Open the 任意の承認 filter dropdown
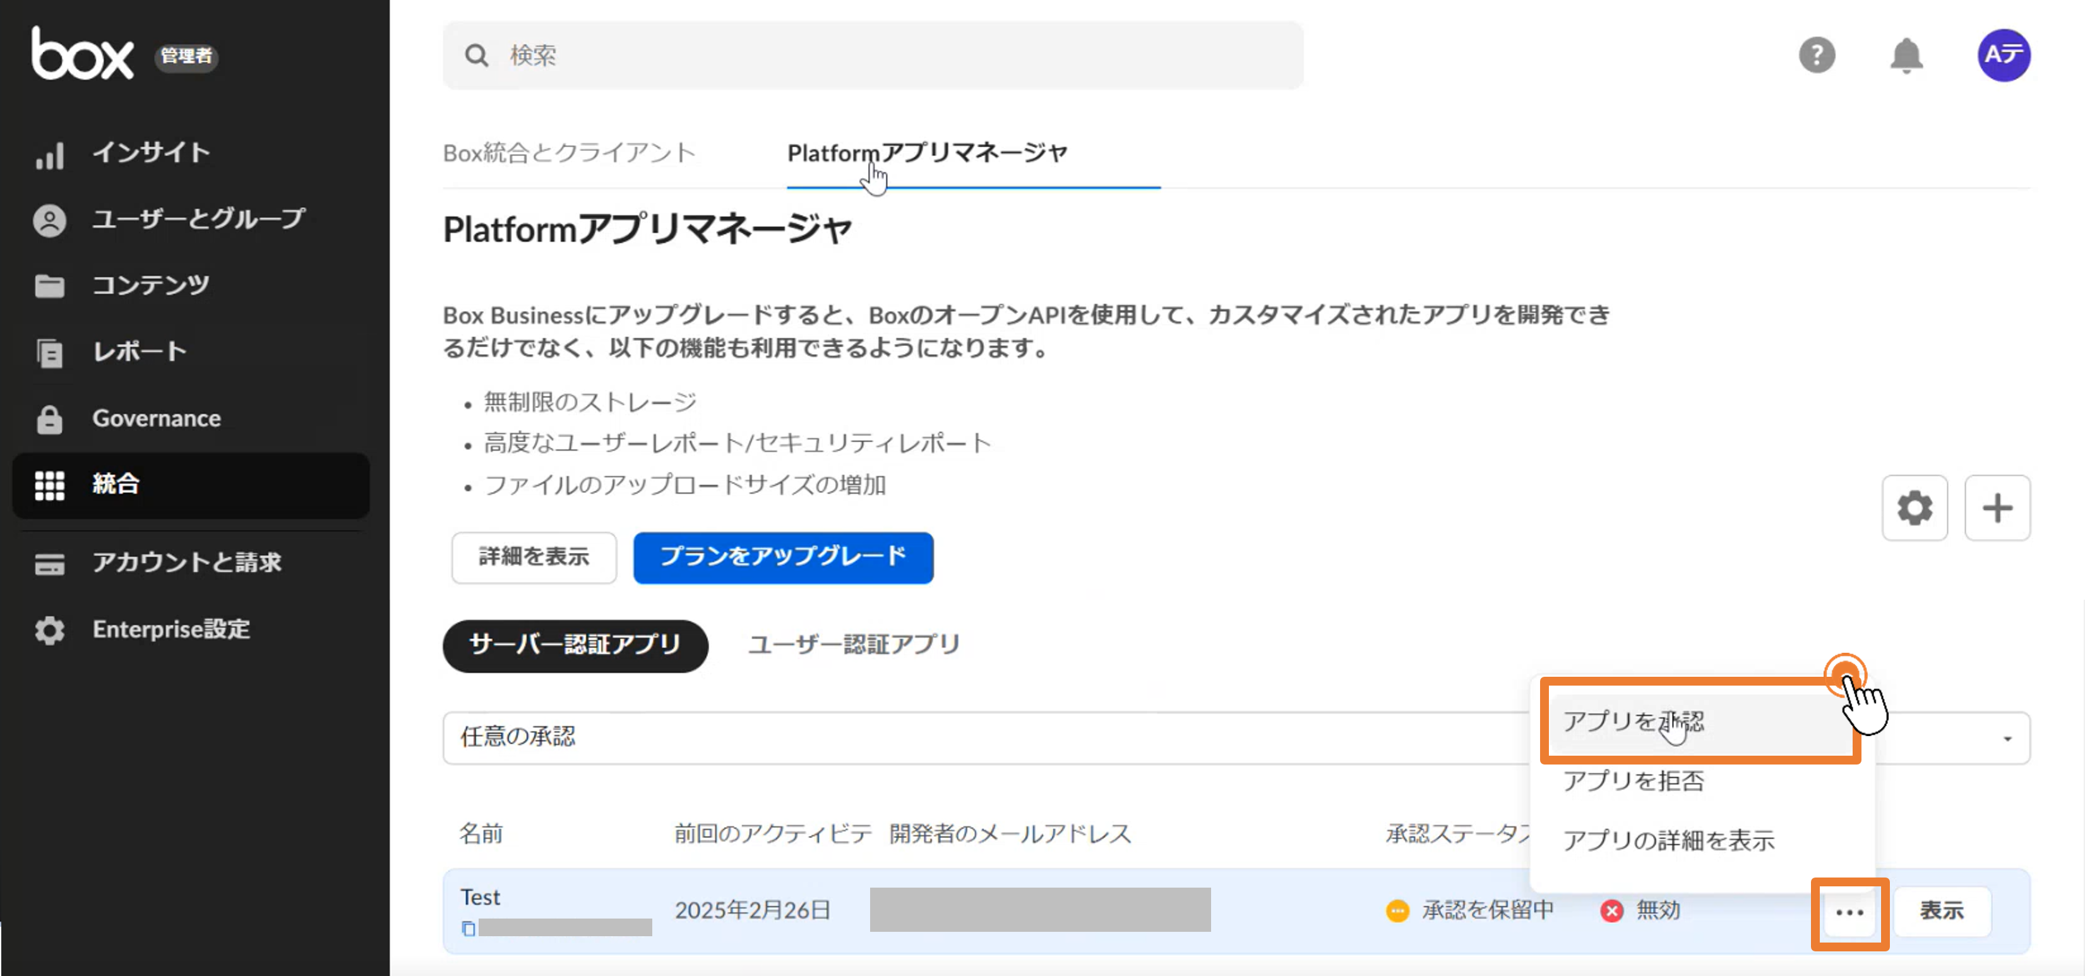Viewport: 2085px width, 976px height. (x=1236, y=737)
